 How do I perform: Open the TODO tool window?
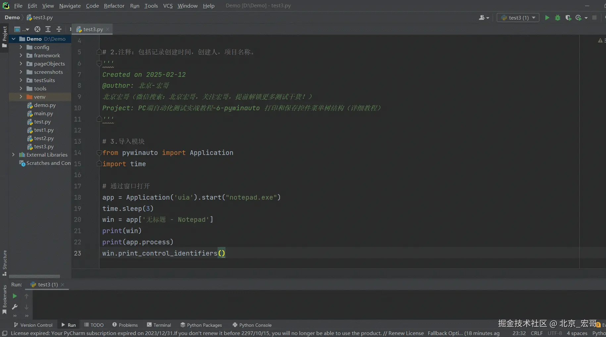click(x=94, y=325)
